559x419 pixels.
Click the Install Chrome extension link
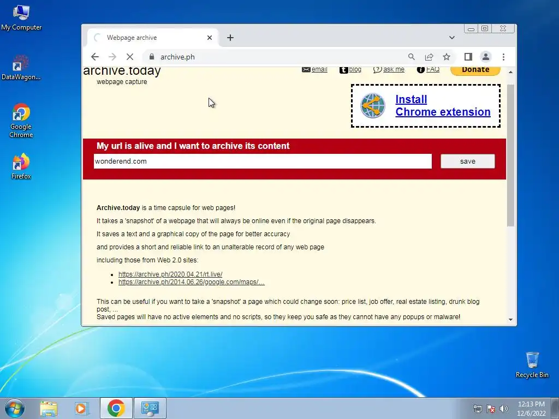coord(443,105)
